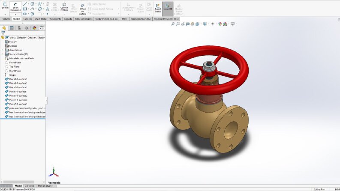Open the Sheet Metal ribbon tab

[41, 19]
